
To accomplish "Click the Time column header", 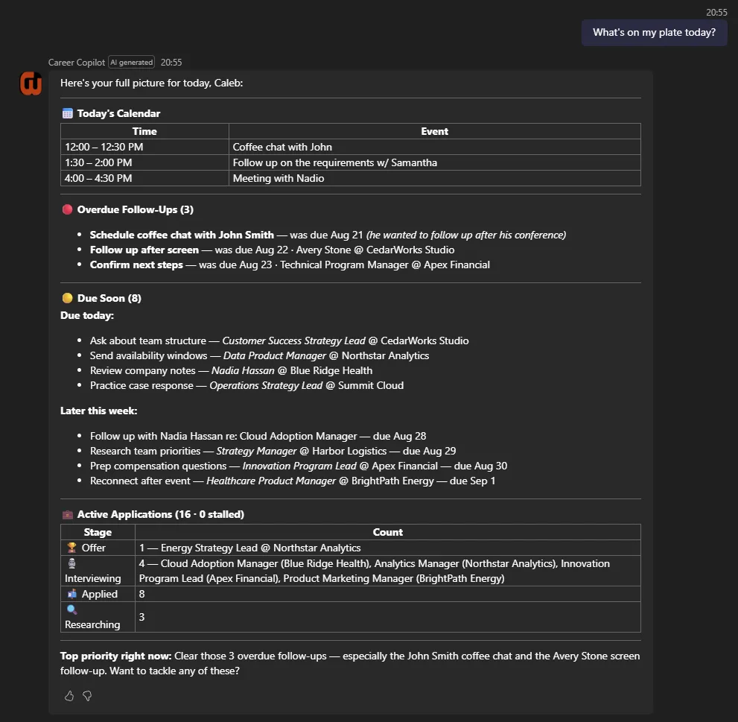I will point(144,131).
